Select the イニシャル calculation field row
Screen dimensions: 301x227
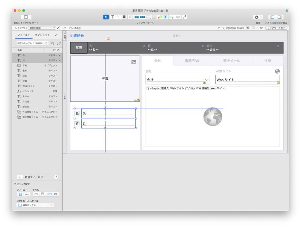[x=37, y=91]
